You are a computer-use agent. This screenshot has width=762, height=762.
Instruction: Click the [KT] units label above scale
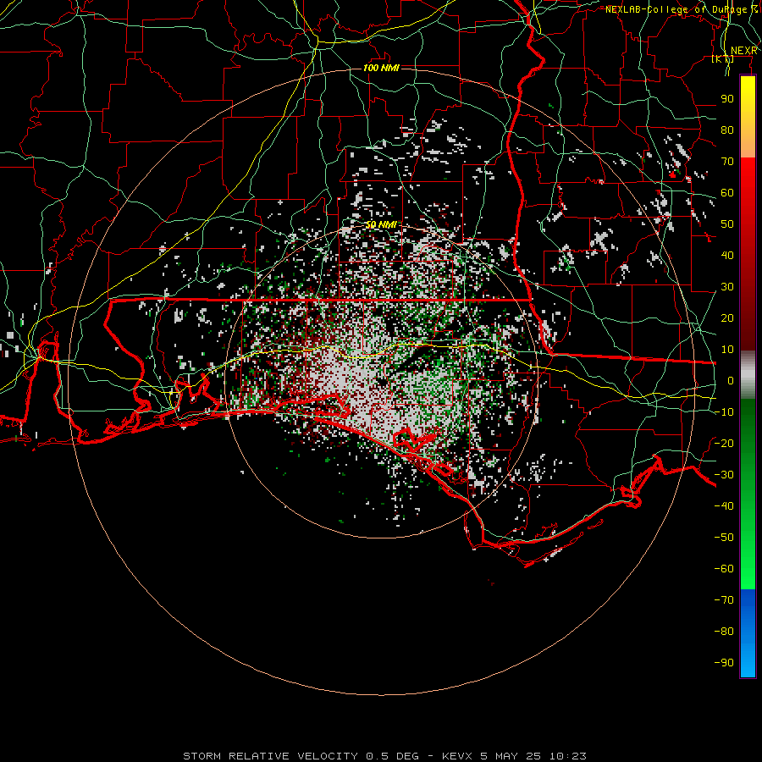click(x=722, y=59)
